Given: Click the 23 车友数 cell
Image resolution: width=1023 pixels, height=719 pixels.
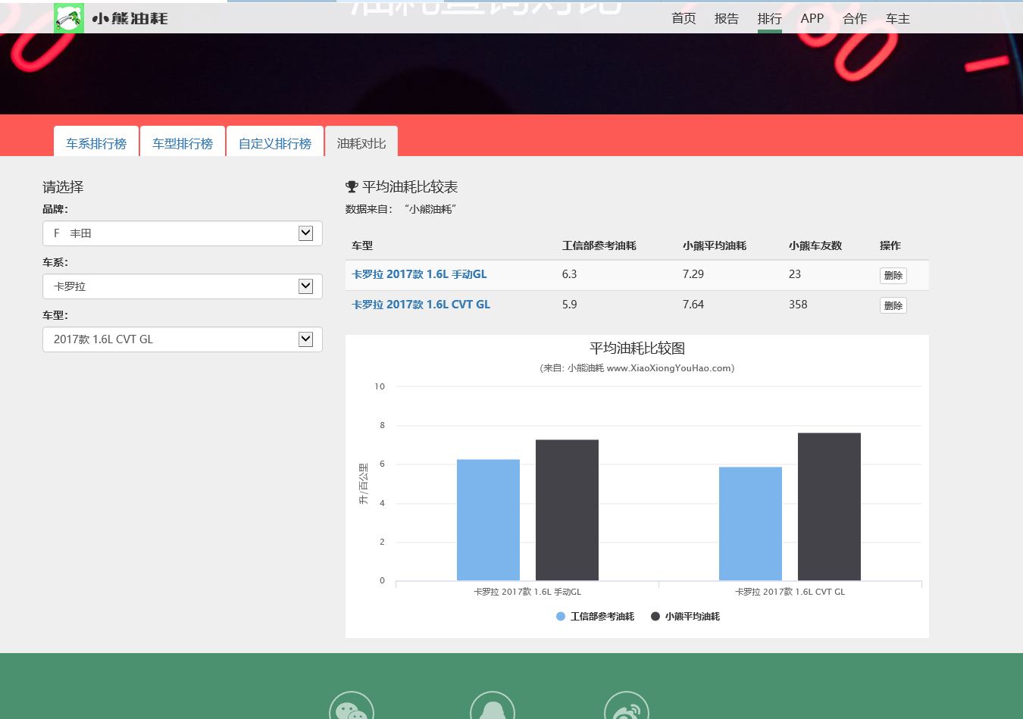Looking at the screenshot, I should (x=794, y=274).
